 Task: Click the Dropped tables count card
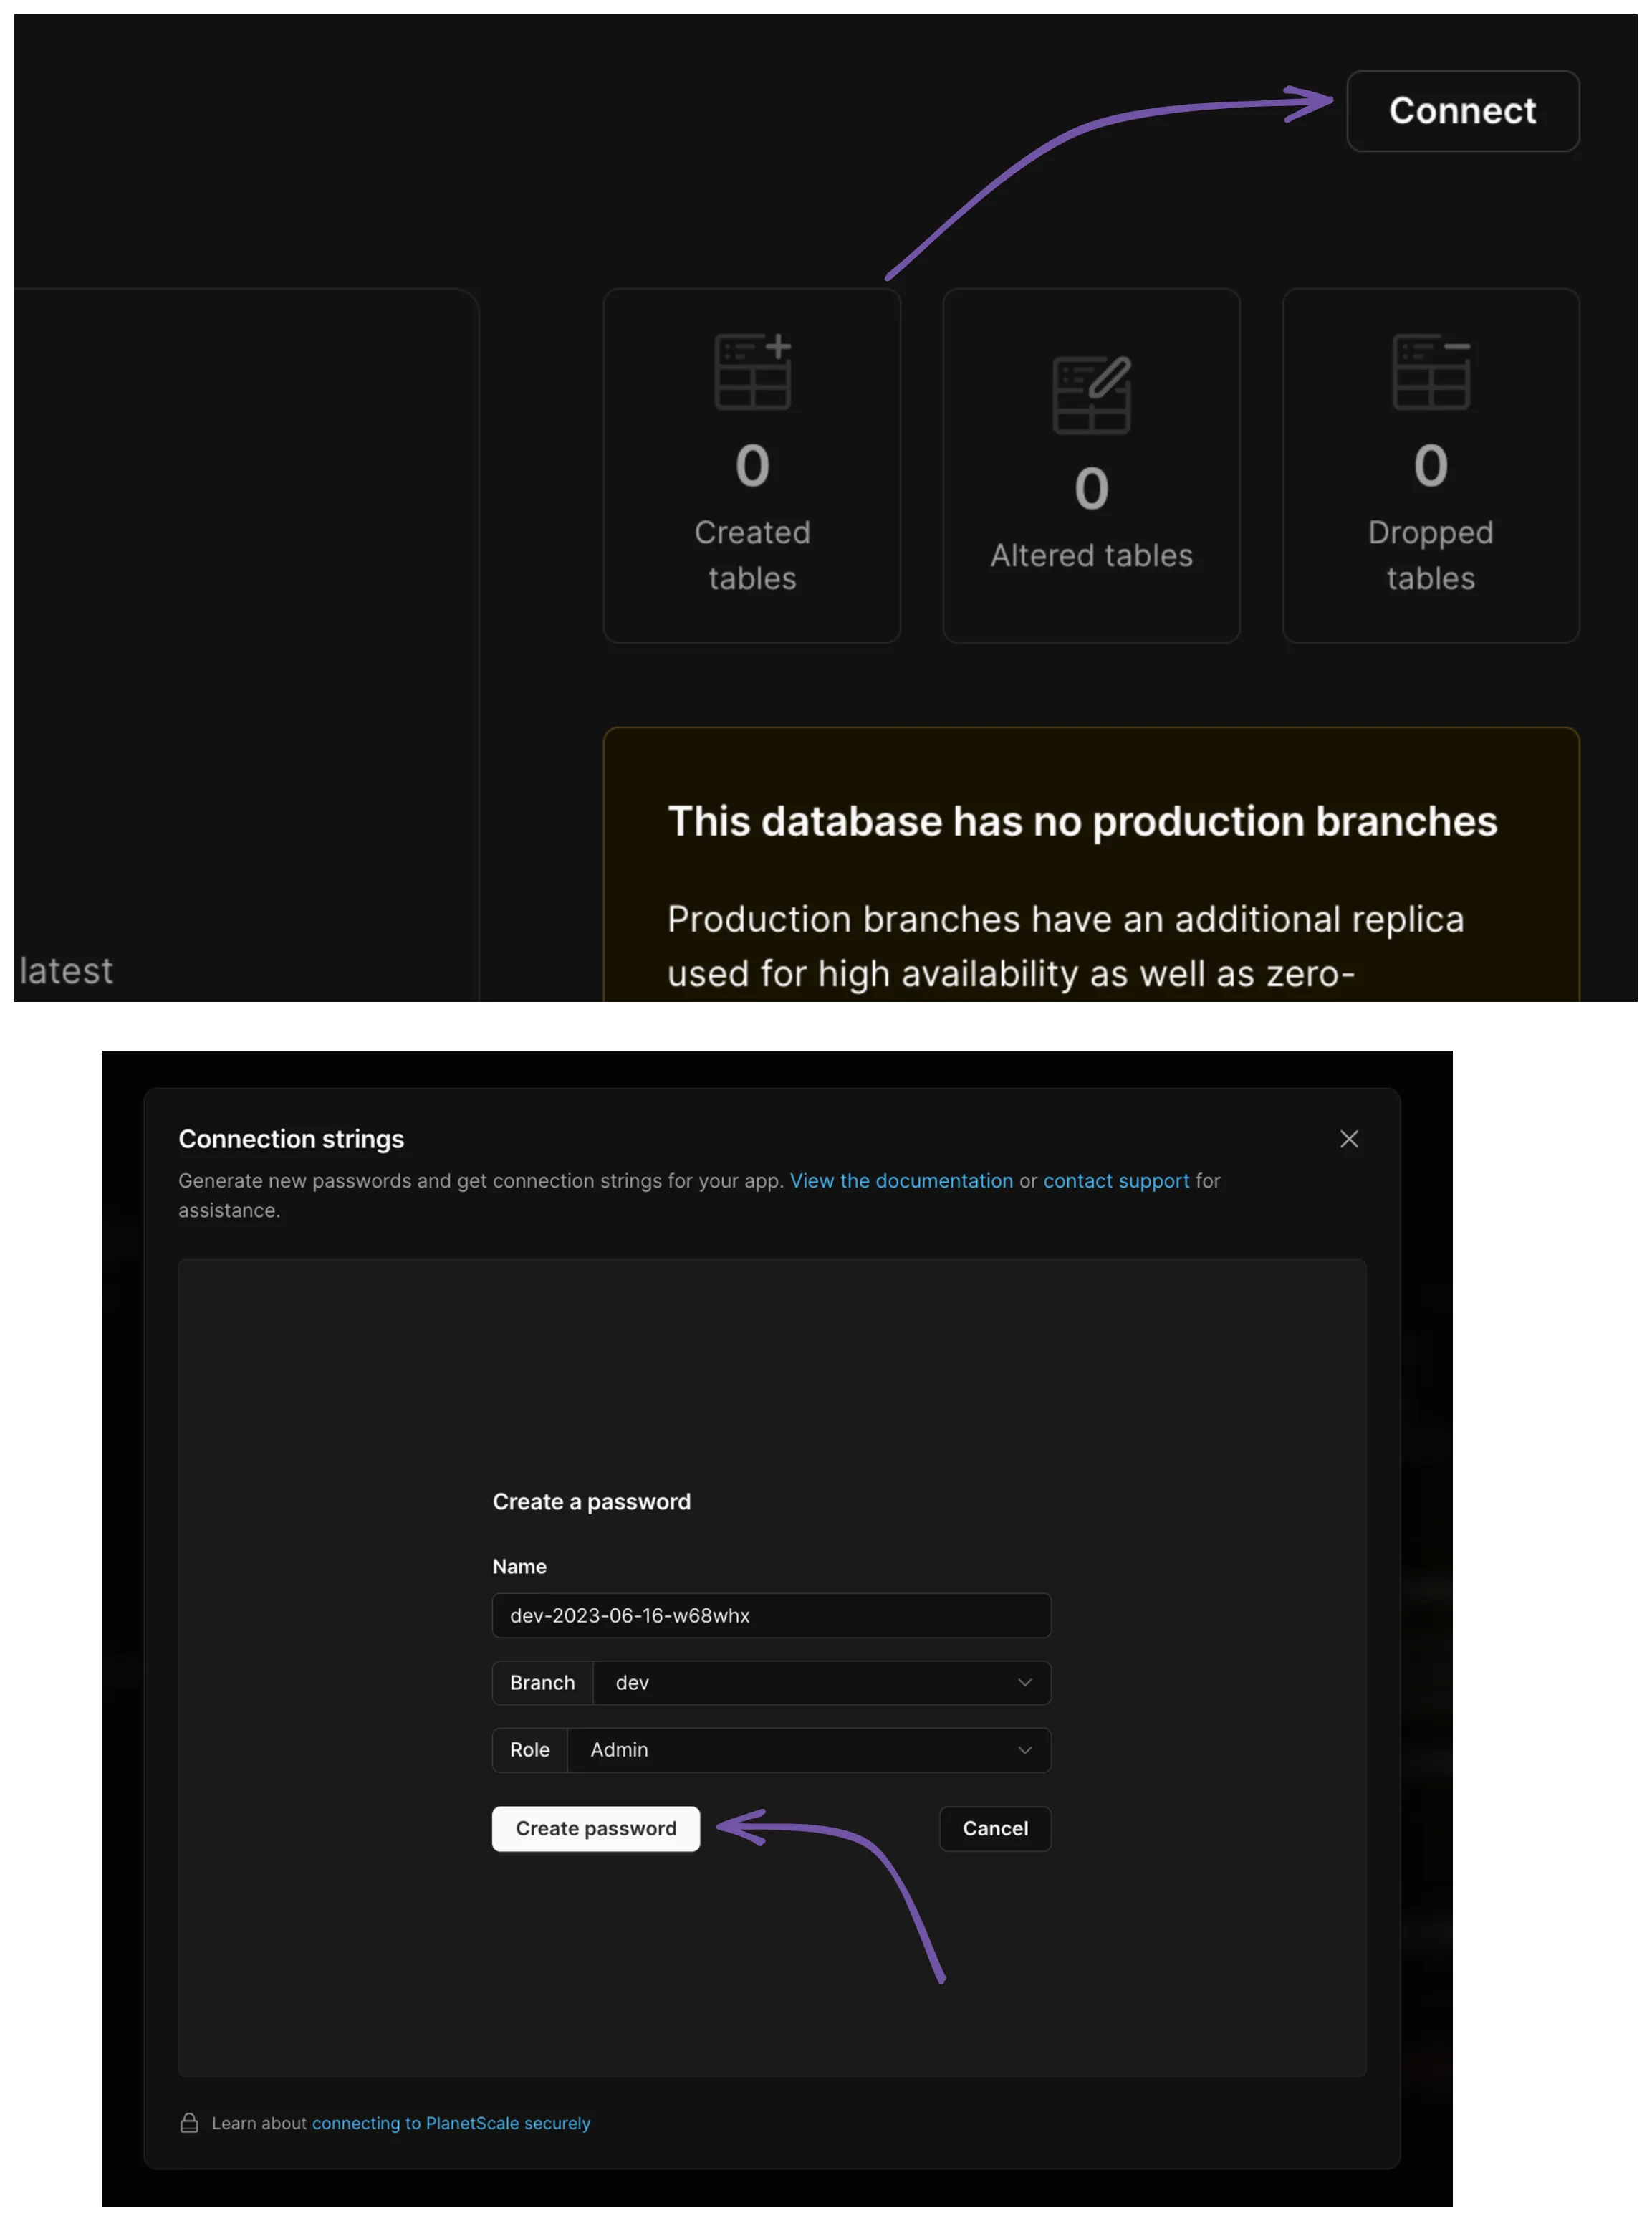coord(1431,465)
